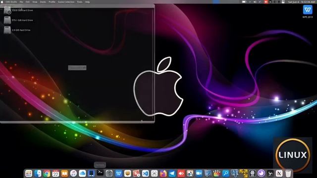Launch Telegram from the dock
Viewport: 317px width, 178px height.
click(x=172, y=174)
